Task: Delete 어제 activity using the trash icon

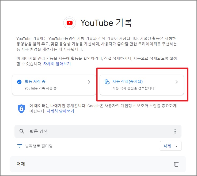Action: [x=176, y=164]
